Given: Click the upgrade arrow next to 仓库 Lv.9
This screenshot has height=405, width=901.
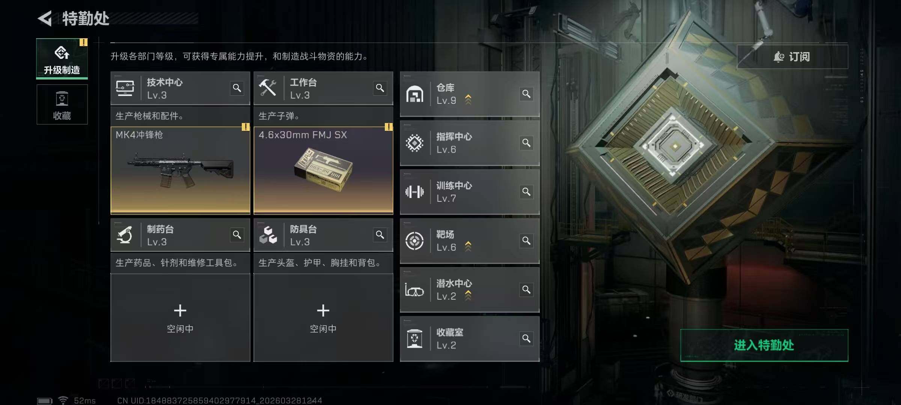Looking at the screenshot, I should click(468, 100).
